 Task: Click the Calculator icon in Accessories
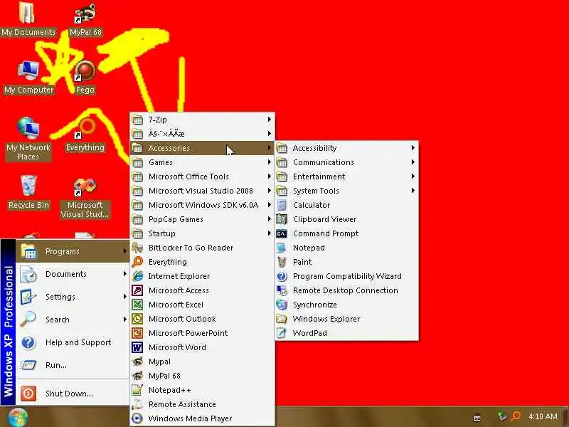[x=282, y=205]
